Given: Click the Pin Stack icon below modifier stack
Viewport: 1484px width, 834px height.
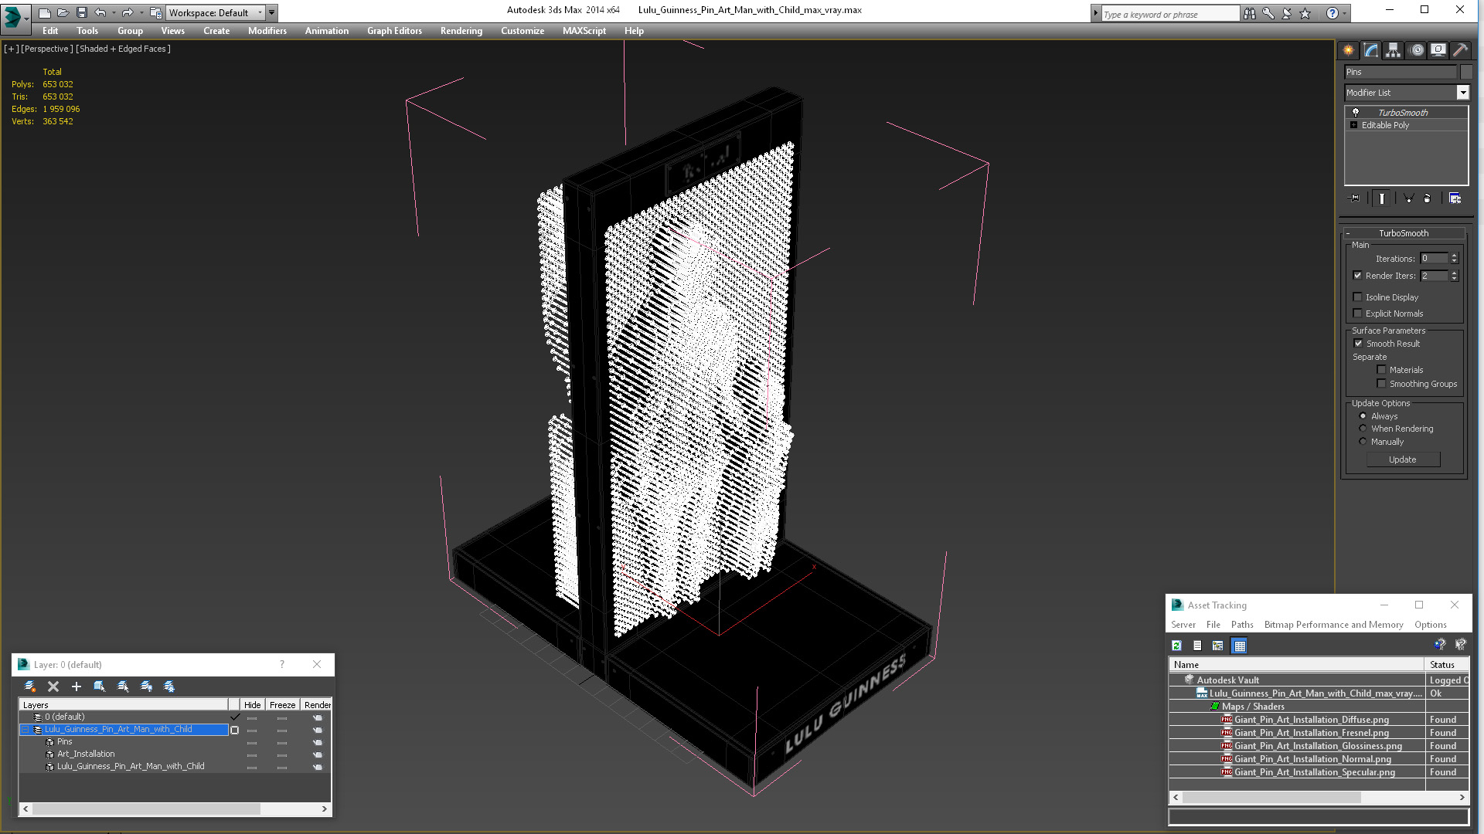Looking at the screenshot, I should pos(1354,198).
